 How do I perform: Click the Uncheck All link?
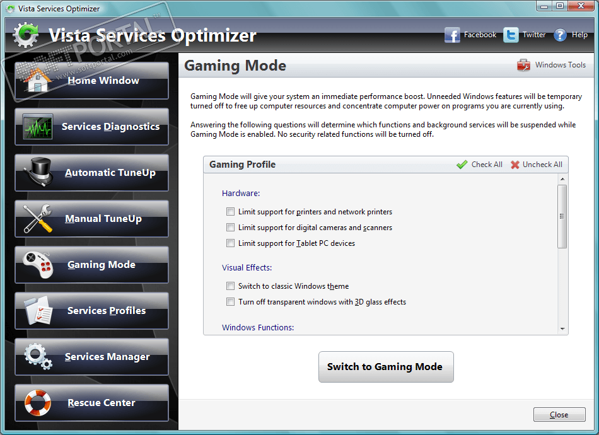(x=542, y=165)
